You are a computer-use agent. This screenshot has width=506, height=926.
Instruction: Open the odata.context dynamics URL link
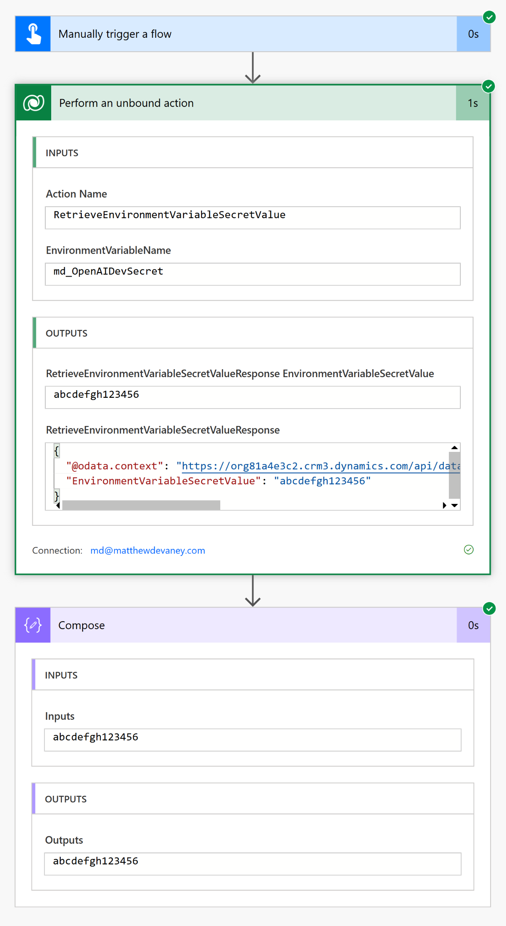(x=321, y=466)
